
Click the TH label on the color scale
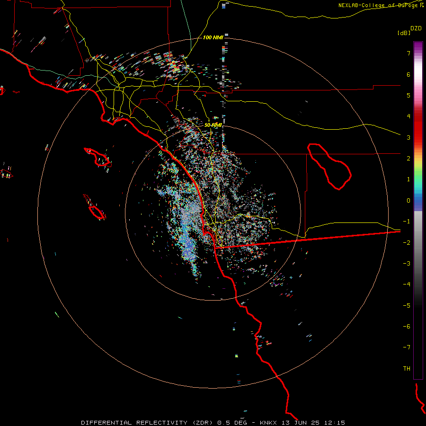[407, 369]
